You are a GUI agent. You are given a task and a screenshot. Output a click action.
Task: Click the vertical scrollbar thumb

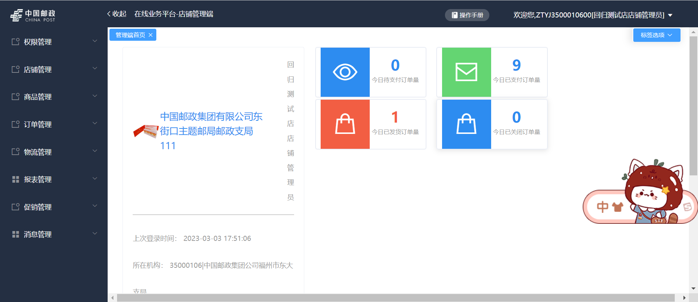click(693, 106)
